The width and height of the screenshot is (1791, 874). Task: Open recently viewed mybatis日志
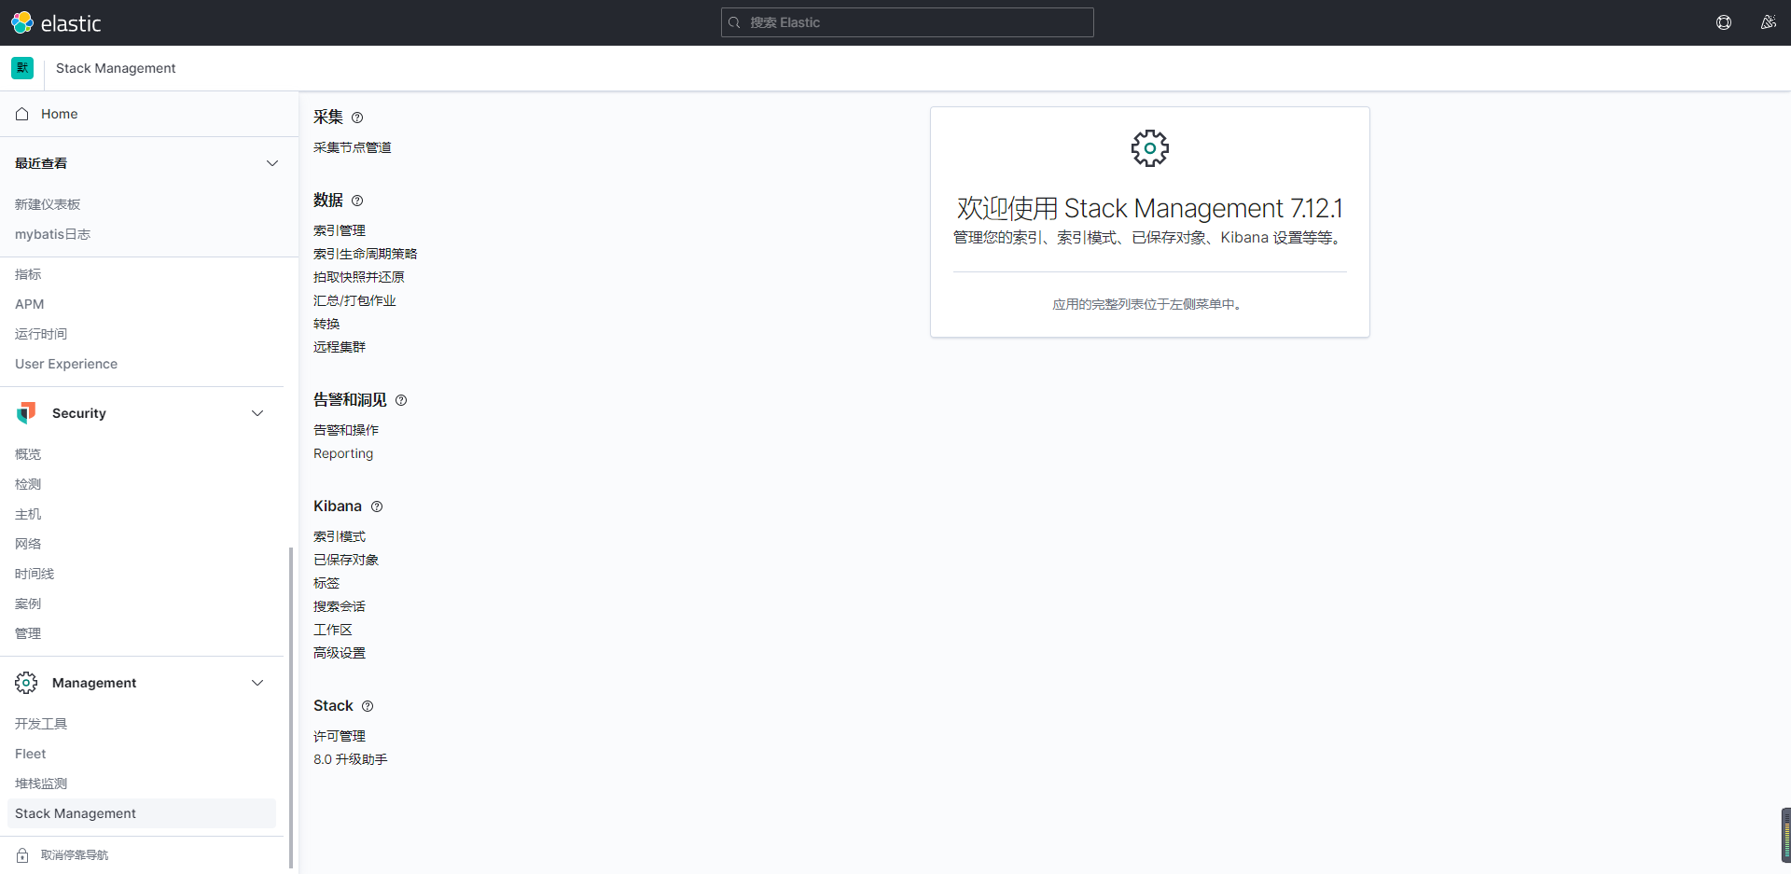[52, 234]
